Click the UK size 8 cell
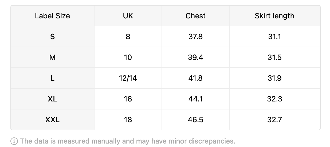This screenshot has width=330, height=147. coord(128,36)
